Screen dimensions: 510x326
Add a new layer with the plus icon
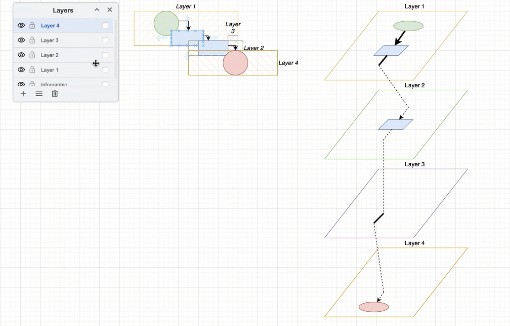pyautogui.click(x=23, y=94)
